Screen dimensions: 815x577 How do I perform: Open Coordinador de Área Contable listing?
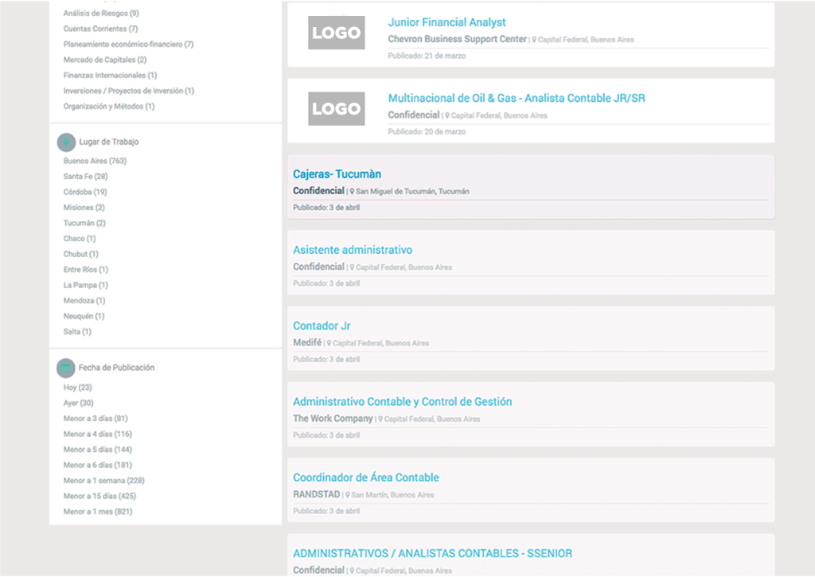coord(365,478)
